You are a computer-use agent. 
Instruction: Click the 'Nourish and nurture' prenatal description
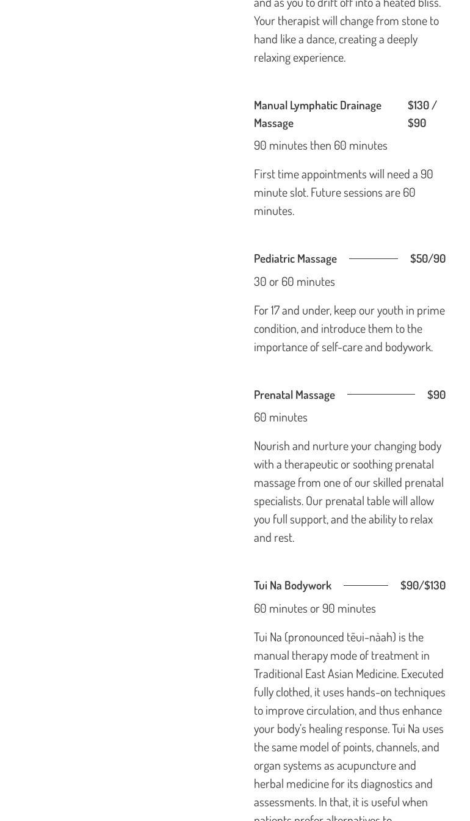349,491
